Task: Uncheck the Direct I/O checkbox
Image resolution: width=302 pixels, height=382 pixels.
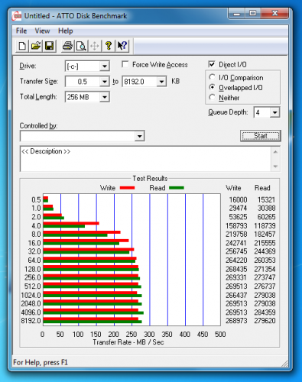Action: pos(212,64)
